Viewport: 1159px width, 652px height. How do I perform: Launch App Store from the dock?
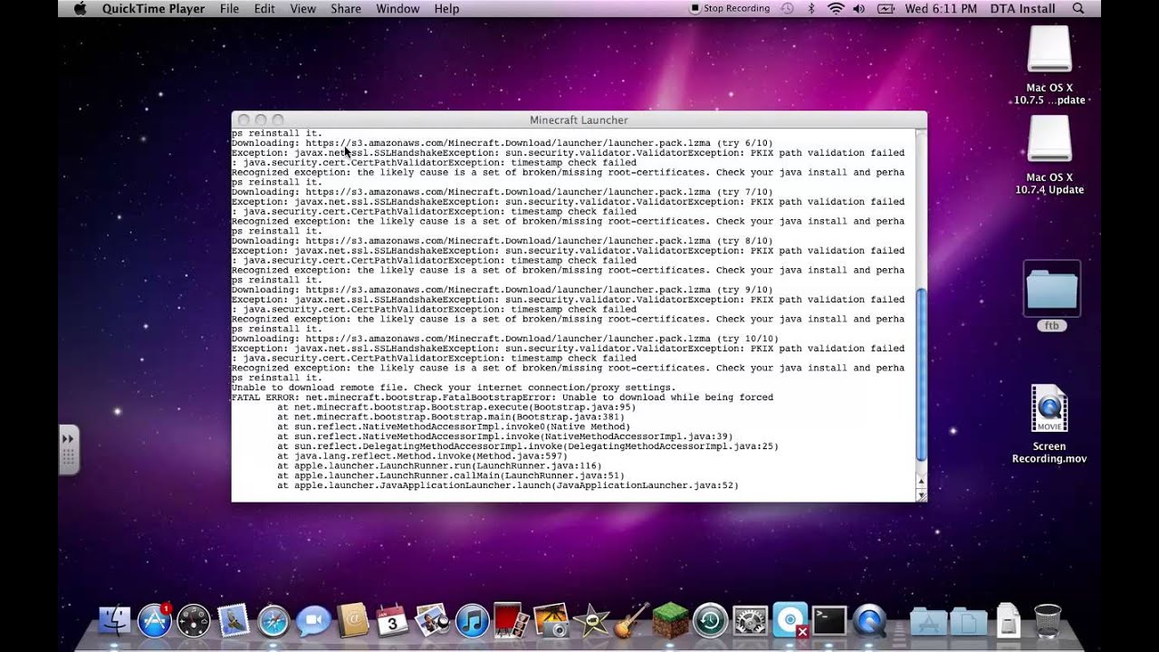155,620
